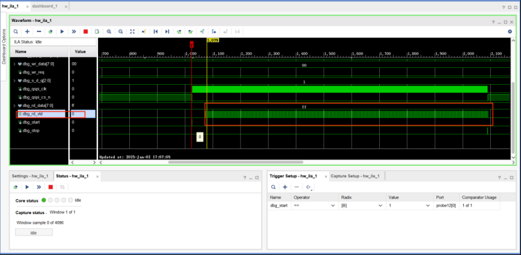Set trigger condition logic gate icon
521x255 pixels.
pos(309,187)
